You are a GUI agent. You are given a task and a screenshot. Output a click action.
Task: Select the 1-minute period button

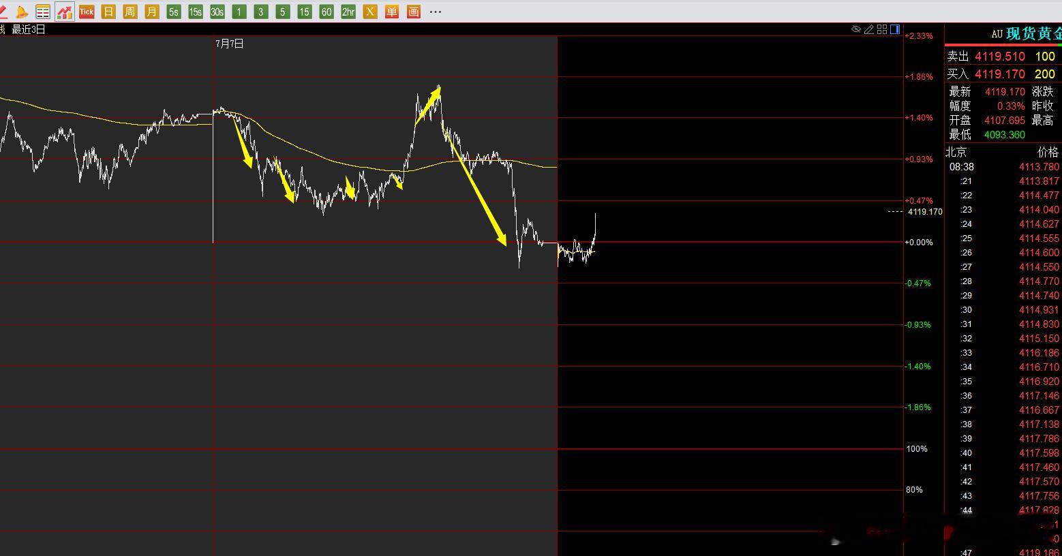(239, 12)
